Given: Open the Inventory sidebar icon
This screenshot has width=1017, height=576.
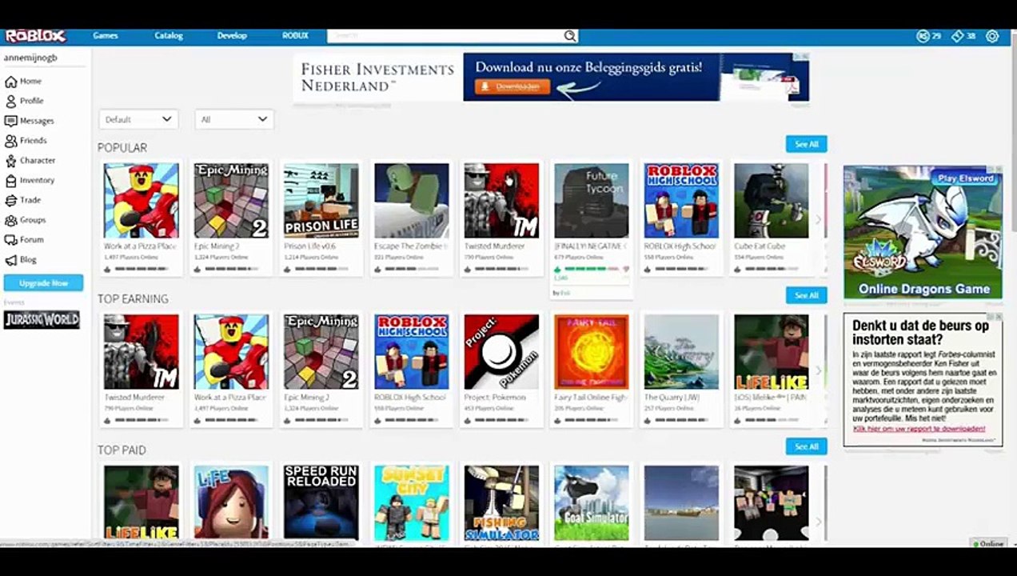Looking at the screenshot, I should [x=10, y=181].
